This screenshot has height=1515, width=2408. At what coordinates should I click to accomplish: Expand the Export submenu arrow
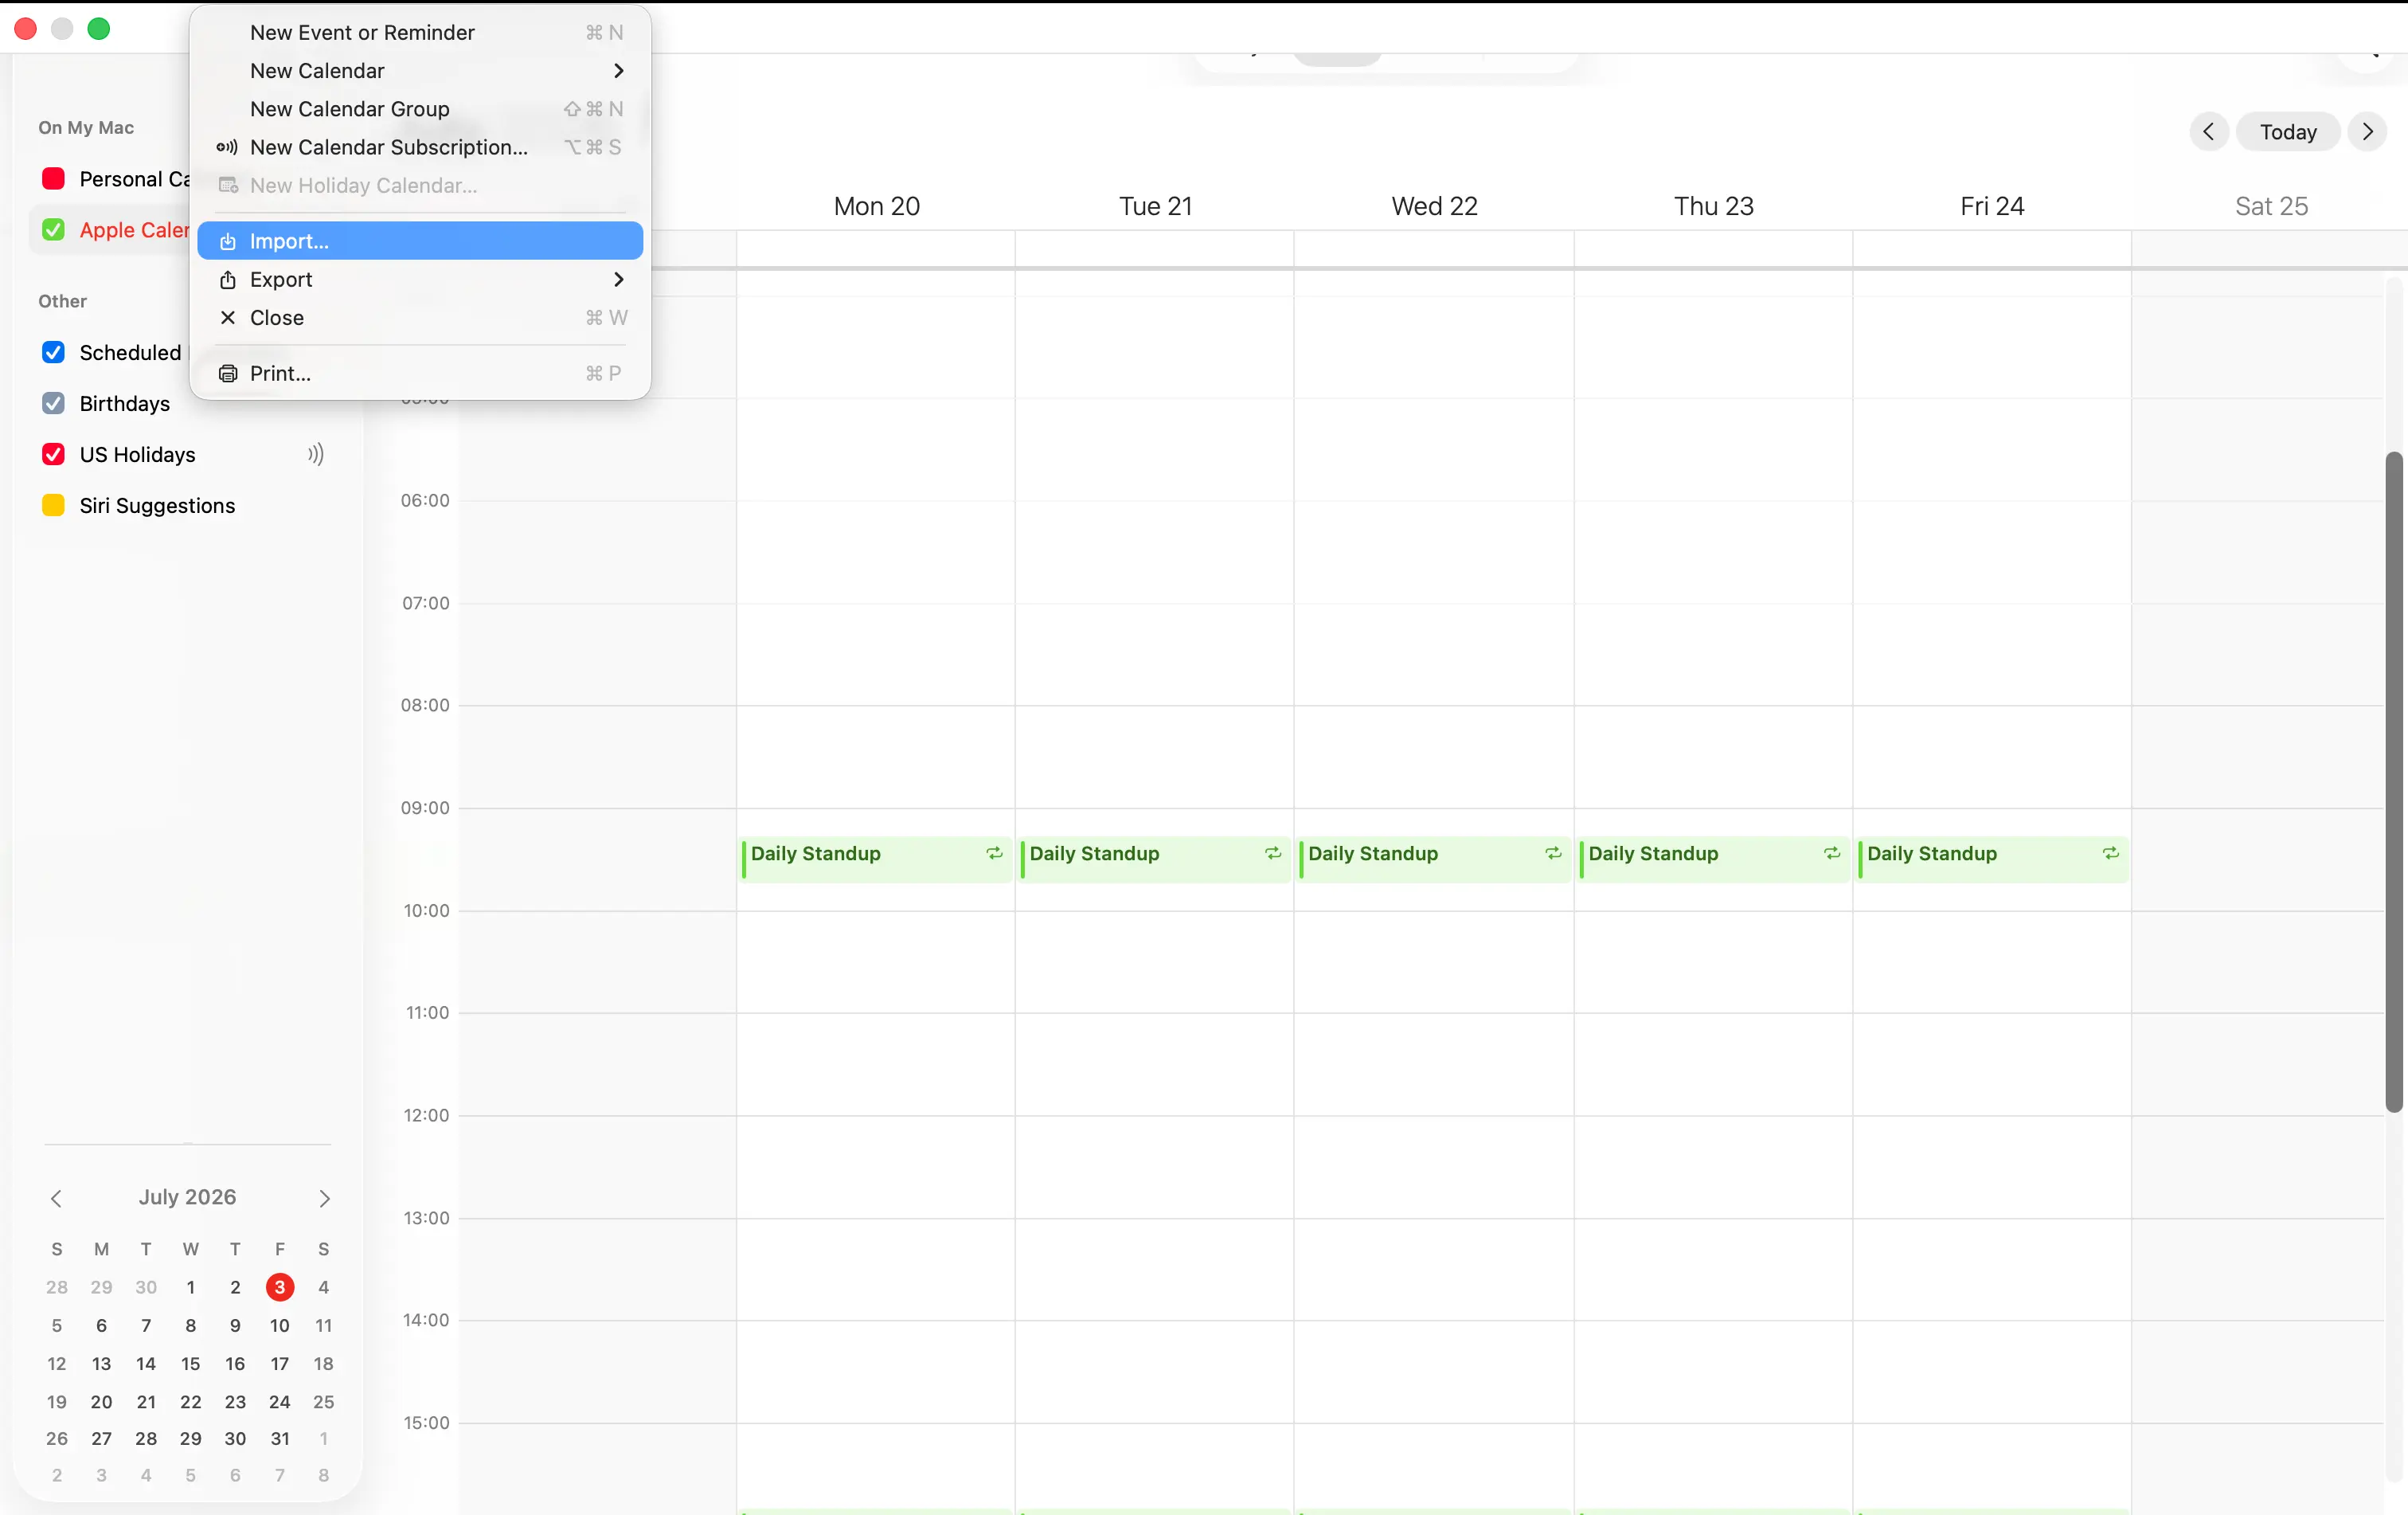(x=618, y=279)
